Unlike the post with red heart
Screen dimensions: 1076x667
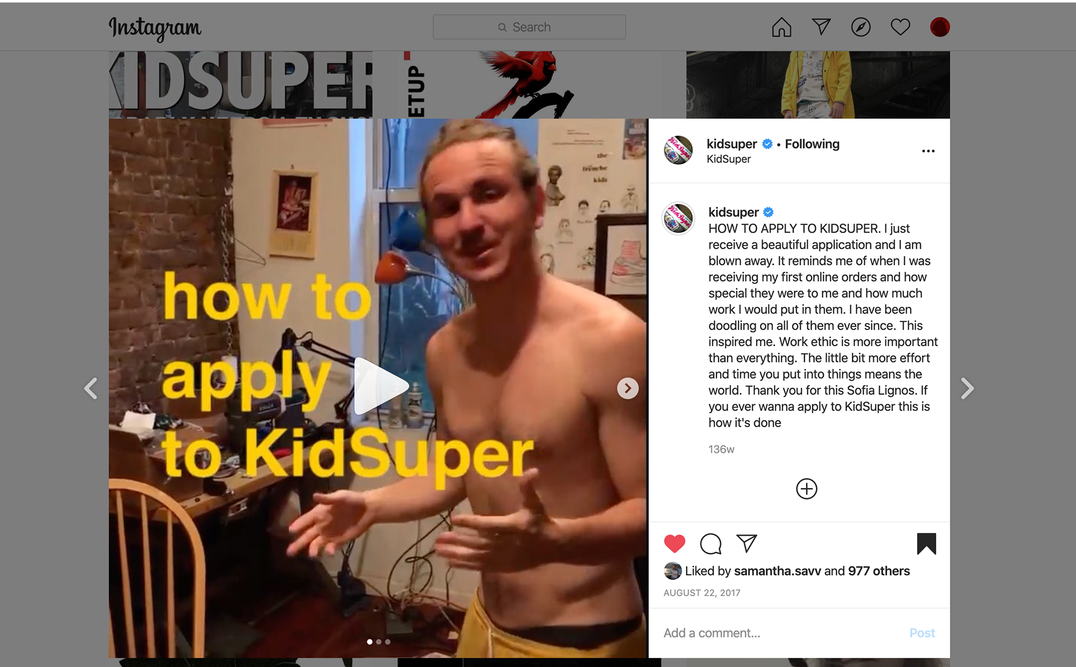[x=675, y=543]
